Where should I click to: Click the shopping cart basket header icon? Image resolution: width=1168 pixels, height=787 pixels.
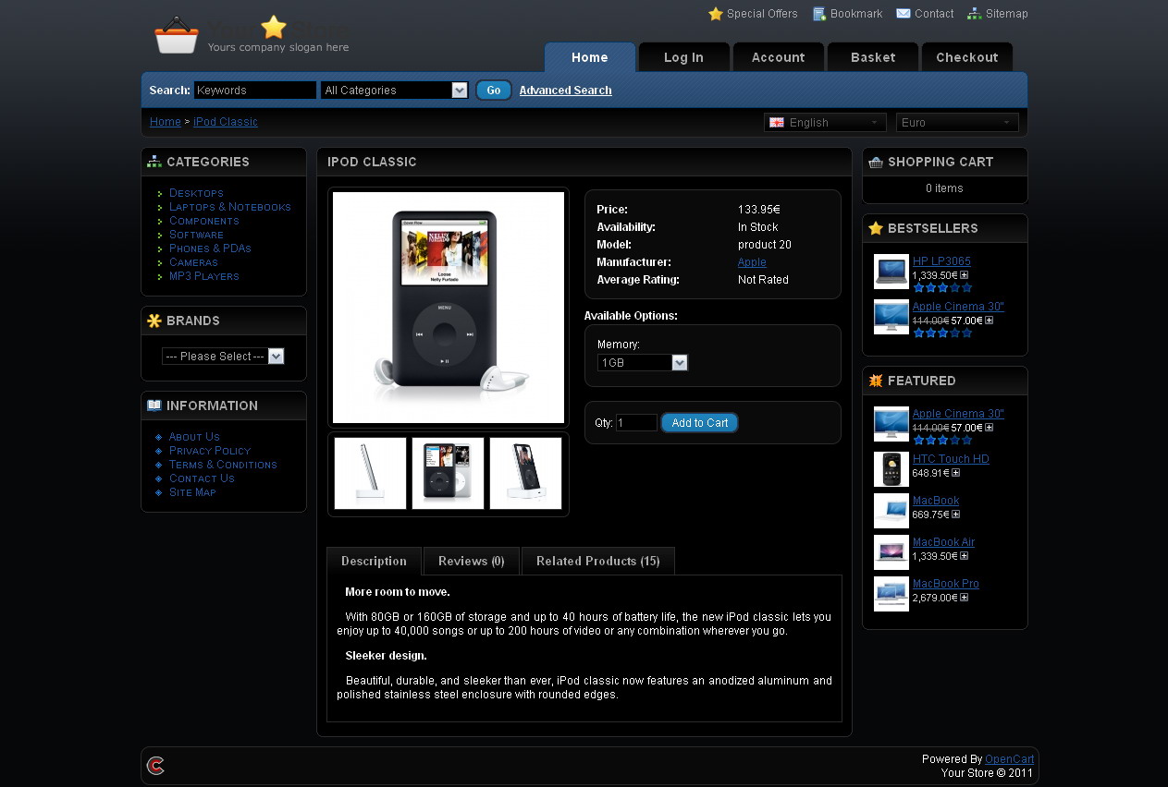pyautogui.click(x=876, y=162)
